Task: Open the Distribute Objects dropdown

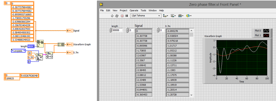Action: [x=173, y=16]
